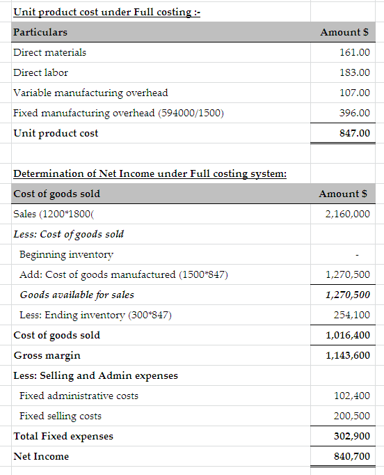The width and height of the screenshot is (384, 475).
Task: Select the 1,143,600 gross margin value
Action: (347, 355)
